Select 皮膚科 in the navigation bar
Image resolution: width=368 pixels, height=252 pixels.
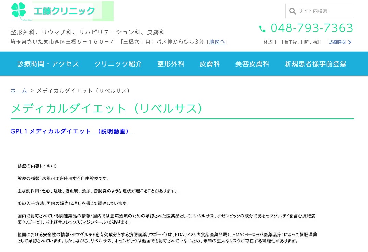coord(210,64)
